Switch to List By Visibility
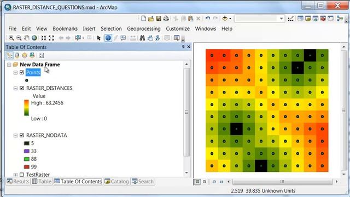The image size is (350, 197). [x=25, y=55]
